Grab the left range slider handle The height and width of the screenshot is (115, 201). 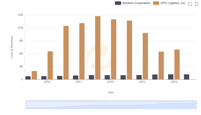[26, 106]
